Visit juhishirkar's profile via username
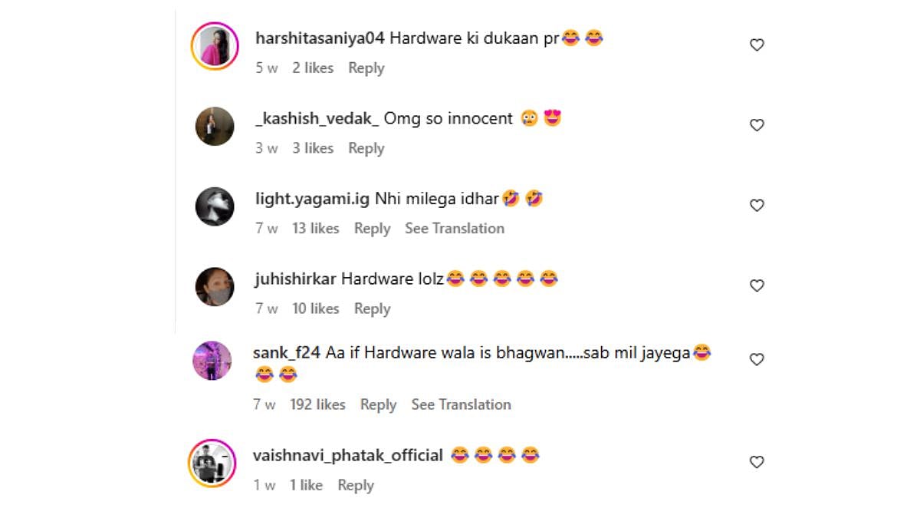Screen dimensions: 920x518 (295, 279)
